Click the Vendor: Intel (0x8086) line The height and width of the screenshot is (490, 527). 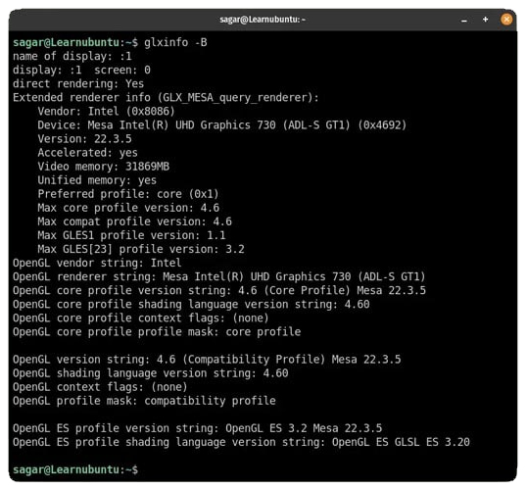tap(106, 112)
